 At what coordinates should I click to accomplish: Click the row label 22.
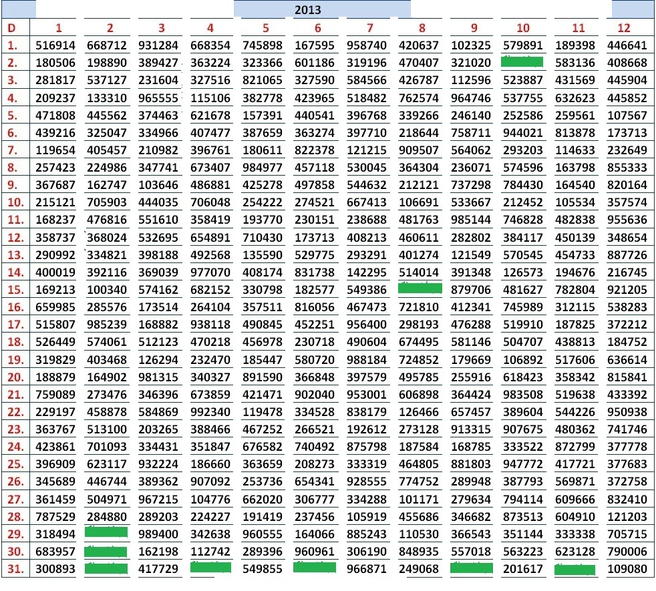pyautogui.click(x=15, y=412)
